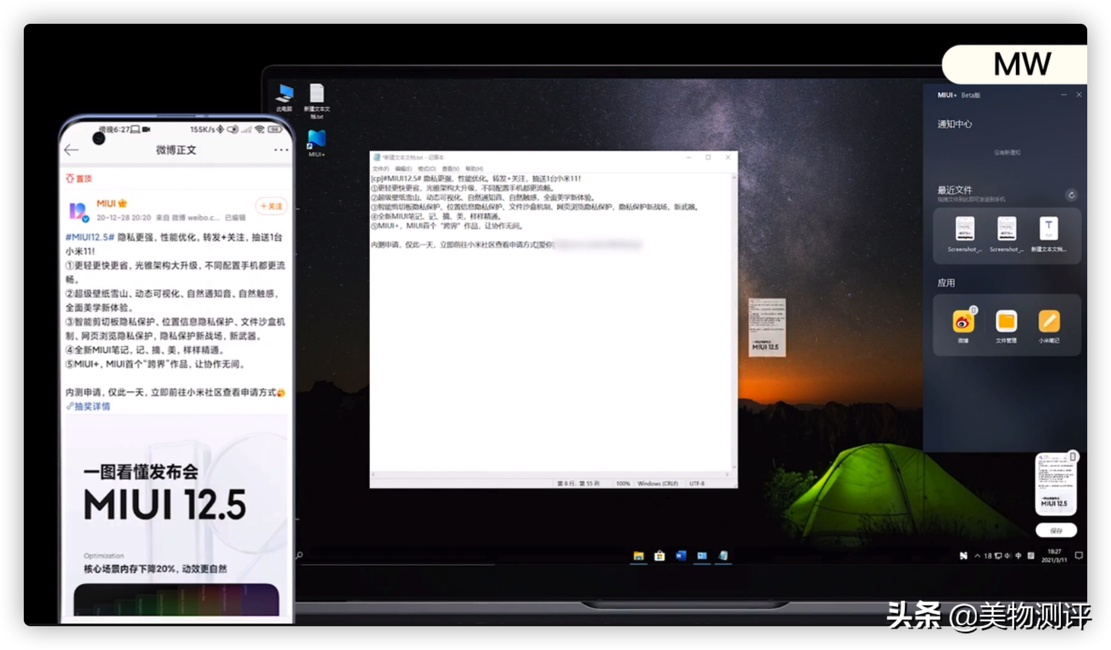
Task: Click Notepad's horizontal scrollbar
Action: pyautogui.click(x=551, y=474)
